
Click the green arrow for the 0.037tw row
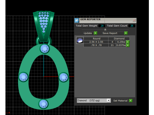(x=128, y=45)
